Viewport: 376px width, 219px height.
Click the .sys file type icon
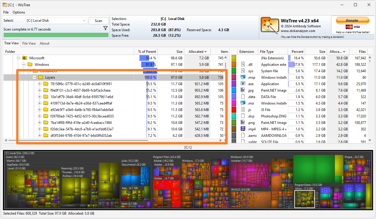coord(243,71)
